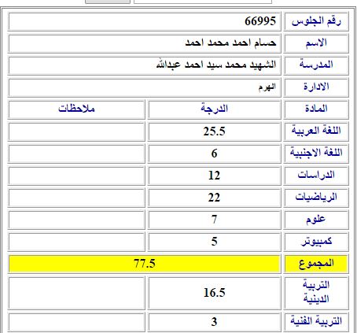Click the student name حسام احمد محمد احمد
357x333 pixels.
[x=230, y=43]
